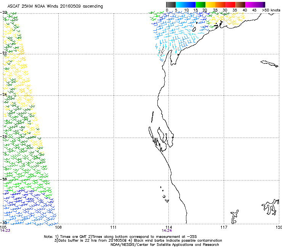Screen dimensions: 282x247
Task: Click the '-22' latitude label
Action: pos(4,53)
